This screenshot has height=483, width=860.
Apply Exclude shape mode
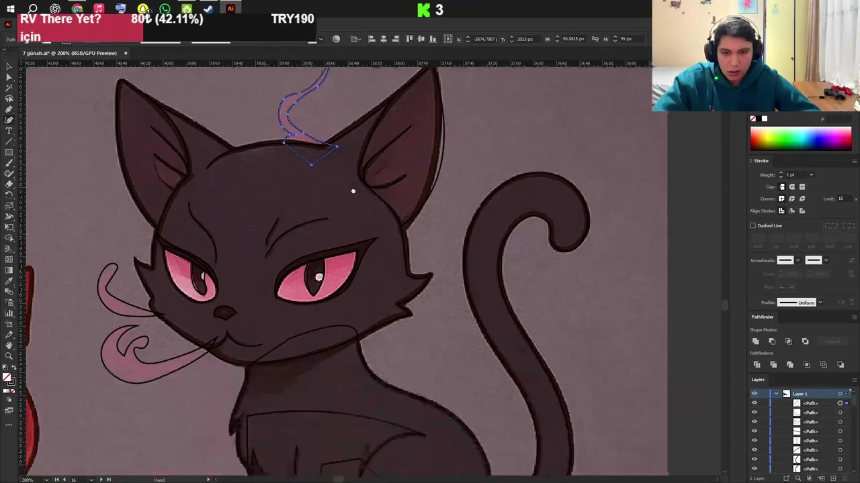tap(805, 341)
